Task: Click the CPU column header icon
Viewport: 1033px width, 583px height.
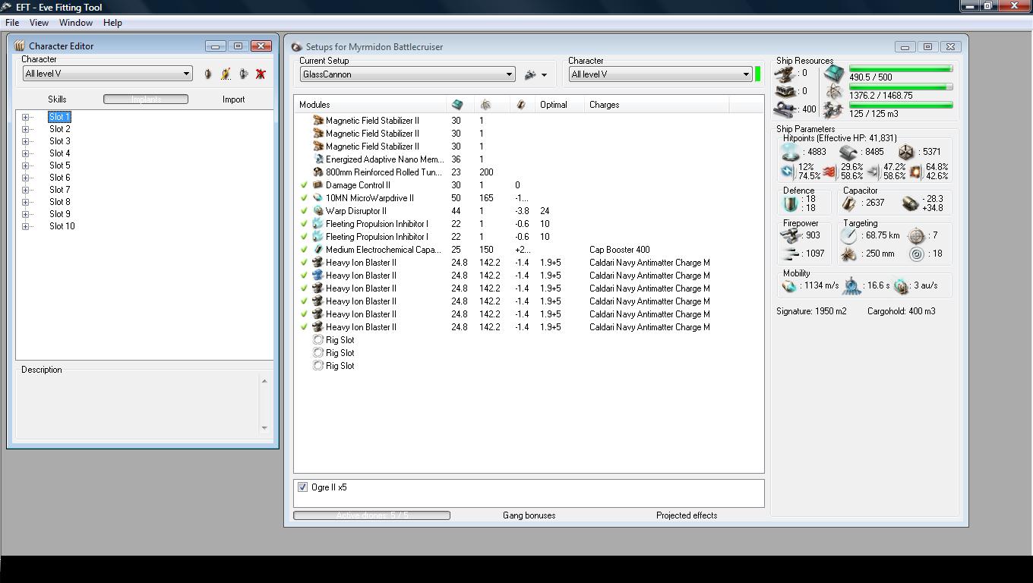Action: 457,105
